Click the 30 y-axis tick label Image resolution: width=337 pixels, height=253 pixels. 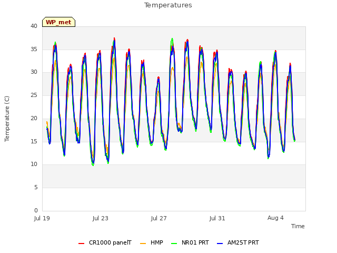pyautogui.click(x=34, y=72)
